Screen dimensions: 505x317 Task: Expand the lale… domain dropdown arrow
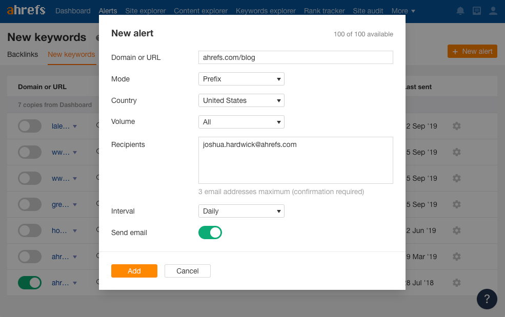(x=75, y=126)
